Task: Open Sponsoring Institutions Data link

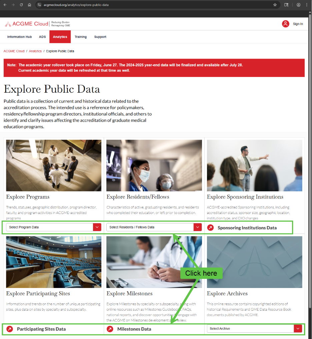Action: (x=247, y=228)
